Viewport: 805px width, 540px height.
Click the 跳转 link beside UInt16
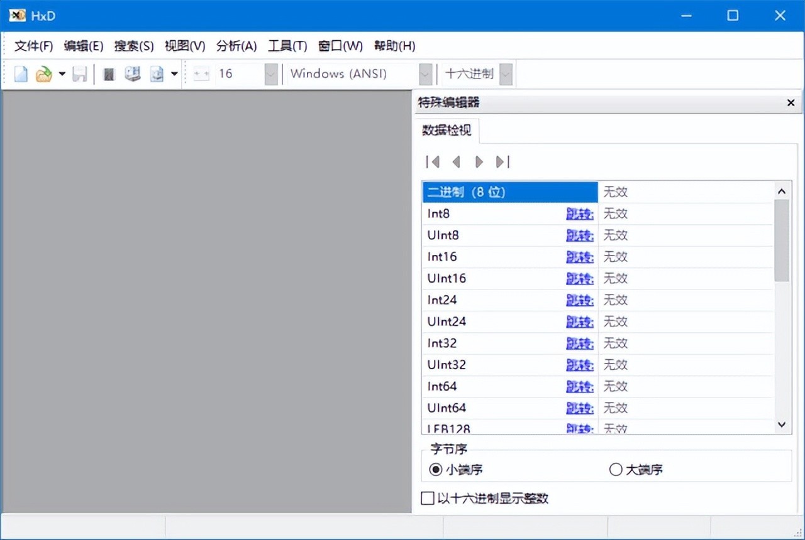pyautogui.click(x=579, y=279)
